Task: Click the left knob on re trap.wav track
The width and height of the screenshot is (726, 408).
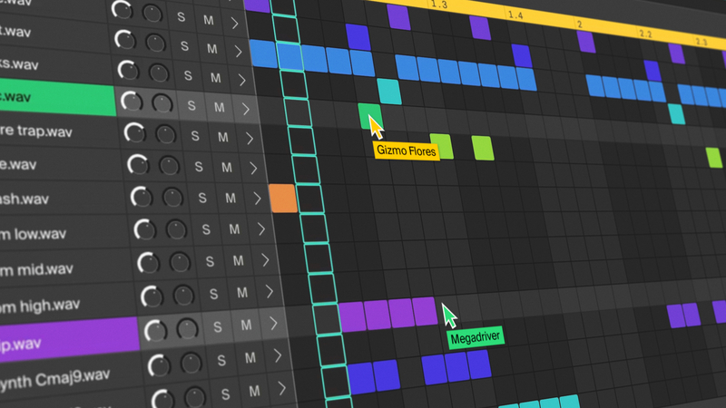Action: click(x=135, y=132)
